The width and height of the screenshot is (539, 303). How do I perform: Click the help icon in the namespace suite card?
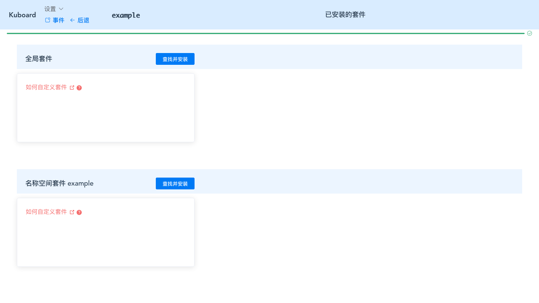(79, 213)
